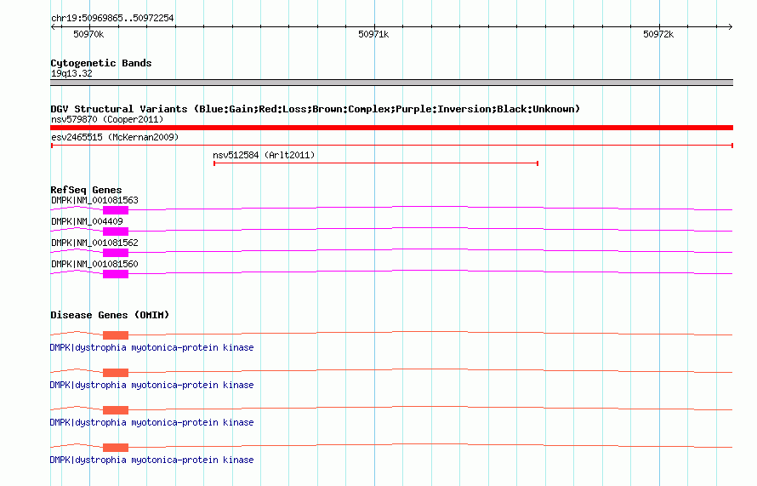Click the esv2465515 (McKernan2009) label
Screen dimensions: 757x486
point(115,137)
